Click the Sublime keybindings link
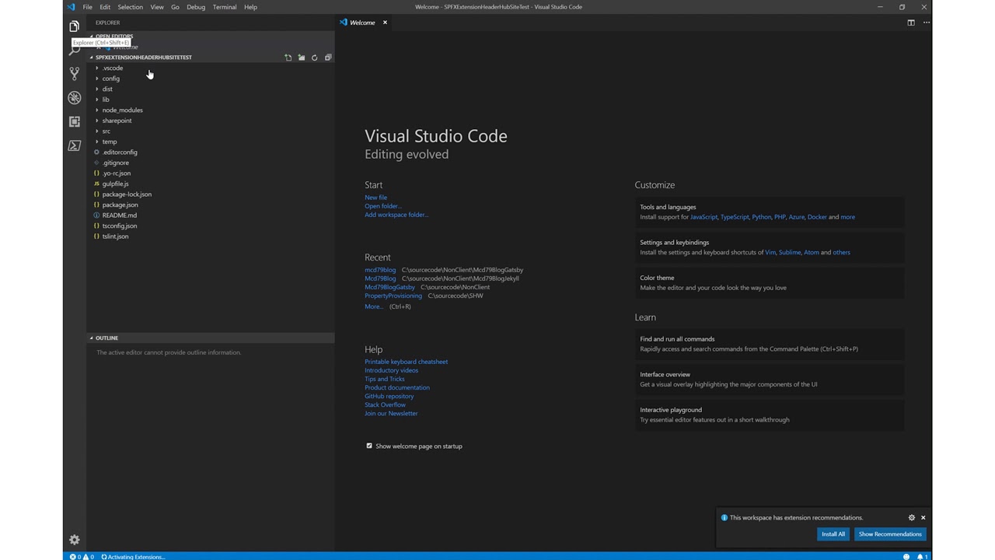Viewport: 995px width, 560px height. (790, 252)
